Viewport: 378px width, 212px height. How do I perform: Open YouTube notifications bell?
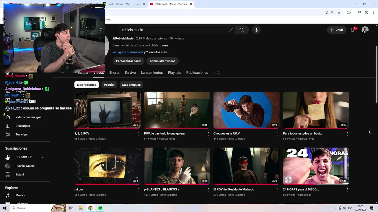point(353,30)
